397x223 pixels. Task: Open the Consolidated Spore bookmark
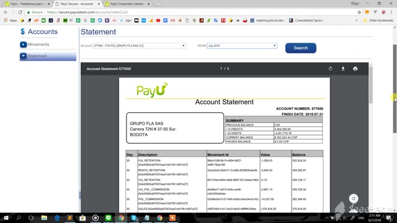tap(306, 20)
